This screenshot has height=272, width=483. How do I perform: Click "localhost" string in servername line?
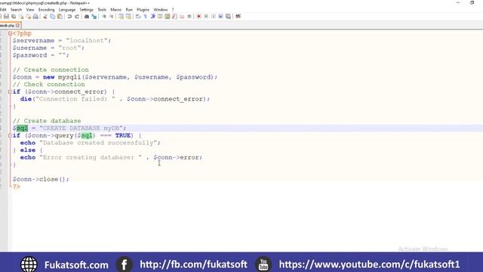[87, 41]
